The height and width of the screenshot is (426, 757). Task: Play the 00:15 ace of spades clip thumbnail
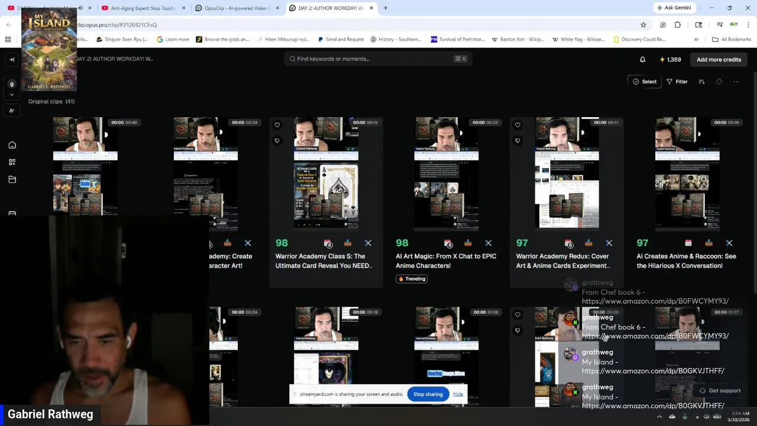point(326,173)
